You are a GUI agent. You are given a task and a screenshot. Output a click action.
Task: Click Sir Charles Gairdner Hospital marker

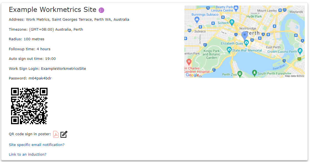pos(189,62)
